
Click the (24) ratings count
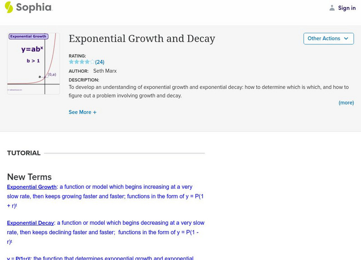pyautogui.click(x=100, y=62)
